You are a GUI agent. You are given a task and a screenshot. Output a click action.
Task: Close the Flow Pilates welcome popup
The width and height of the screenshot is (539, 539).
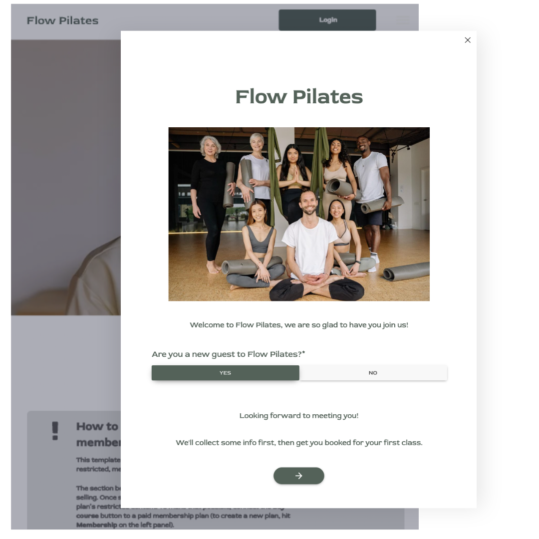tap(468, 40)
